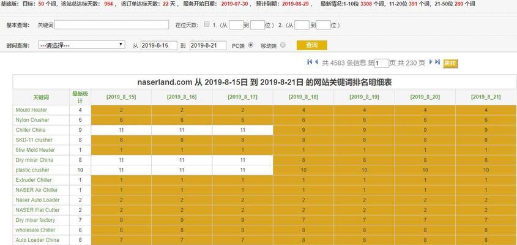Focus the 关键词 keyword input field
The image size is (517, 245).
[x=112, y=24]
